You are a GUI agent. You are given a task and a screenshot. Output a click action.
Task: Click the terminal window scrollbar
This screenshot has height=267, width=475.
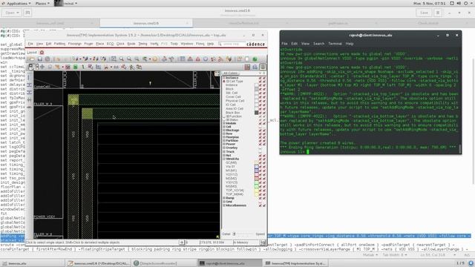460,148
